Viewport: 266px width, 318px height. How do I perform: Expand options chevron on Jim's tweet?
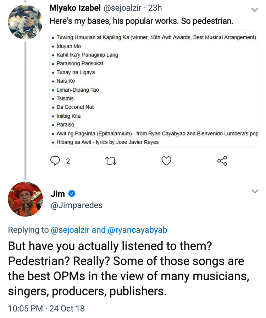point(255,192)
